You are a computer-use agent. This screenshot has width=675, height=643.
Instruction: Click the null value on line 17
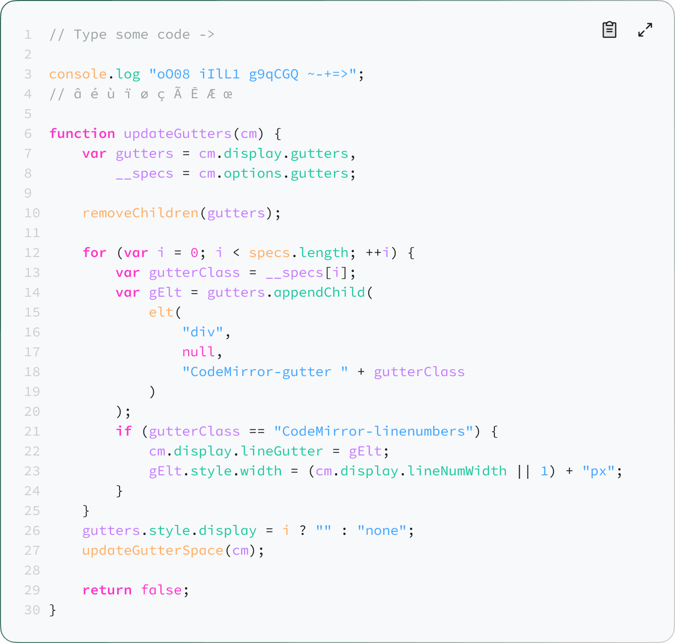pos(199,352)
